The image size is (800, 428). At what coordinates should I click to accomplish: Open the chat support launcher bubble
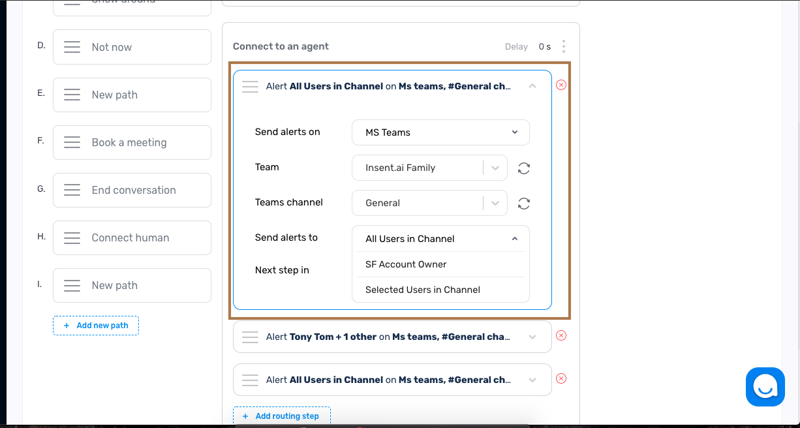pos(765,386)
